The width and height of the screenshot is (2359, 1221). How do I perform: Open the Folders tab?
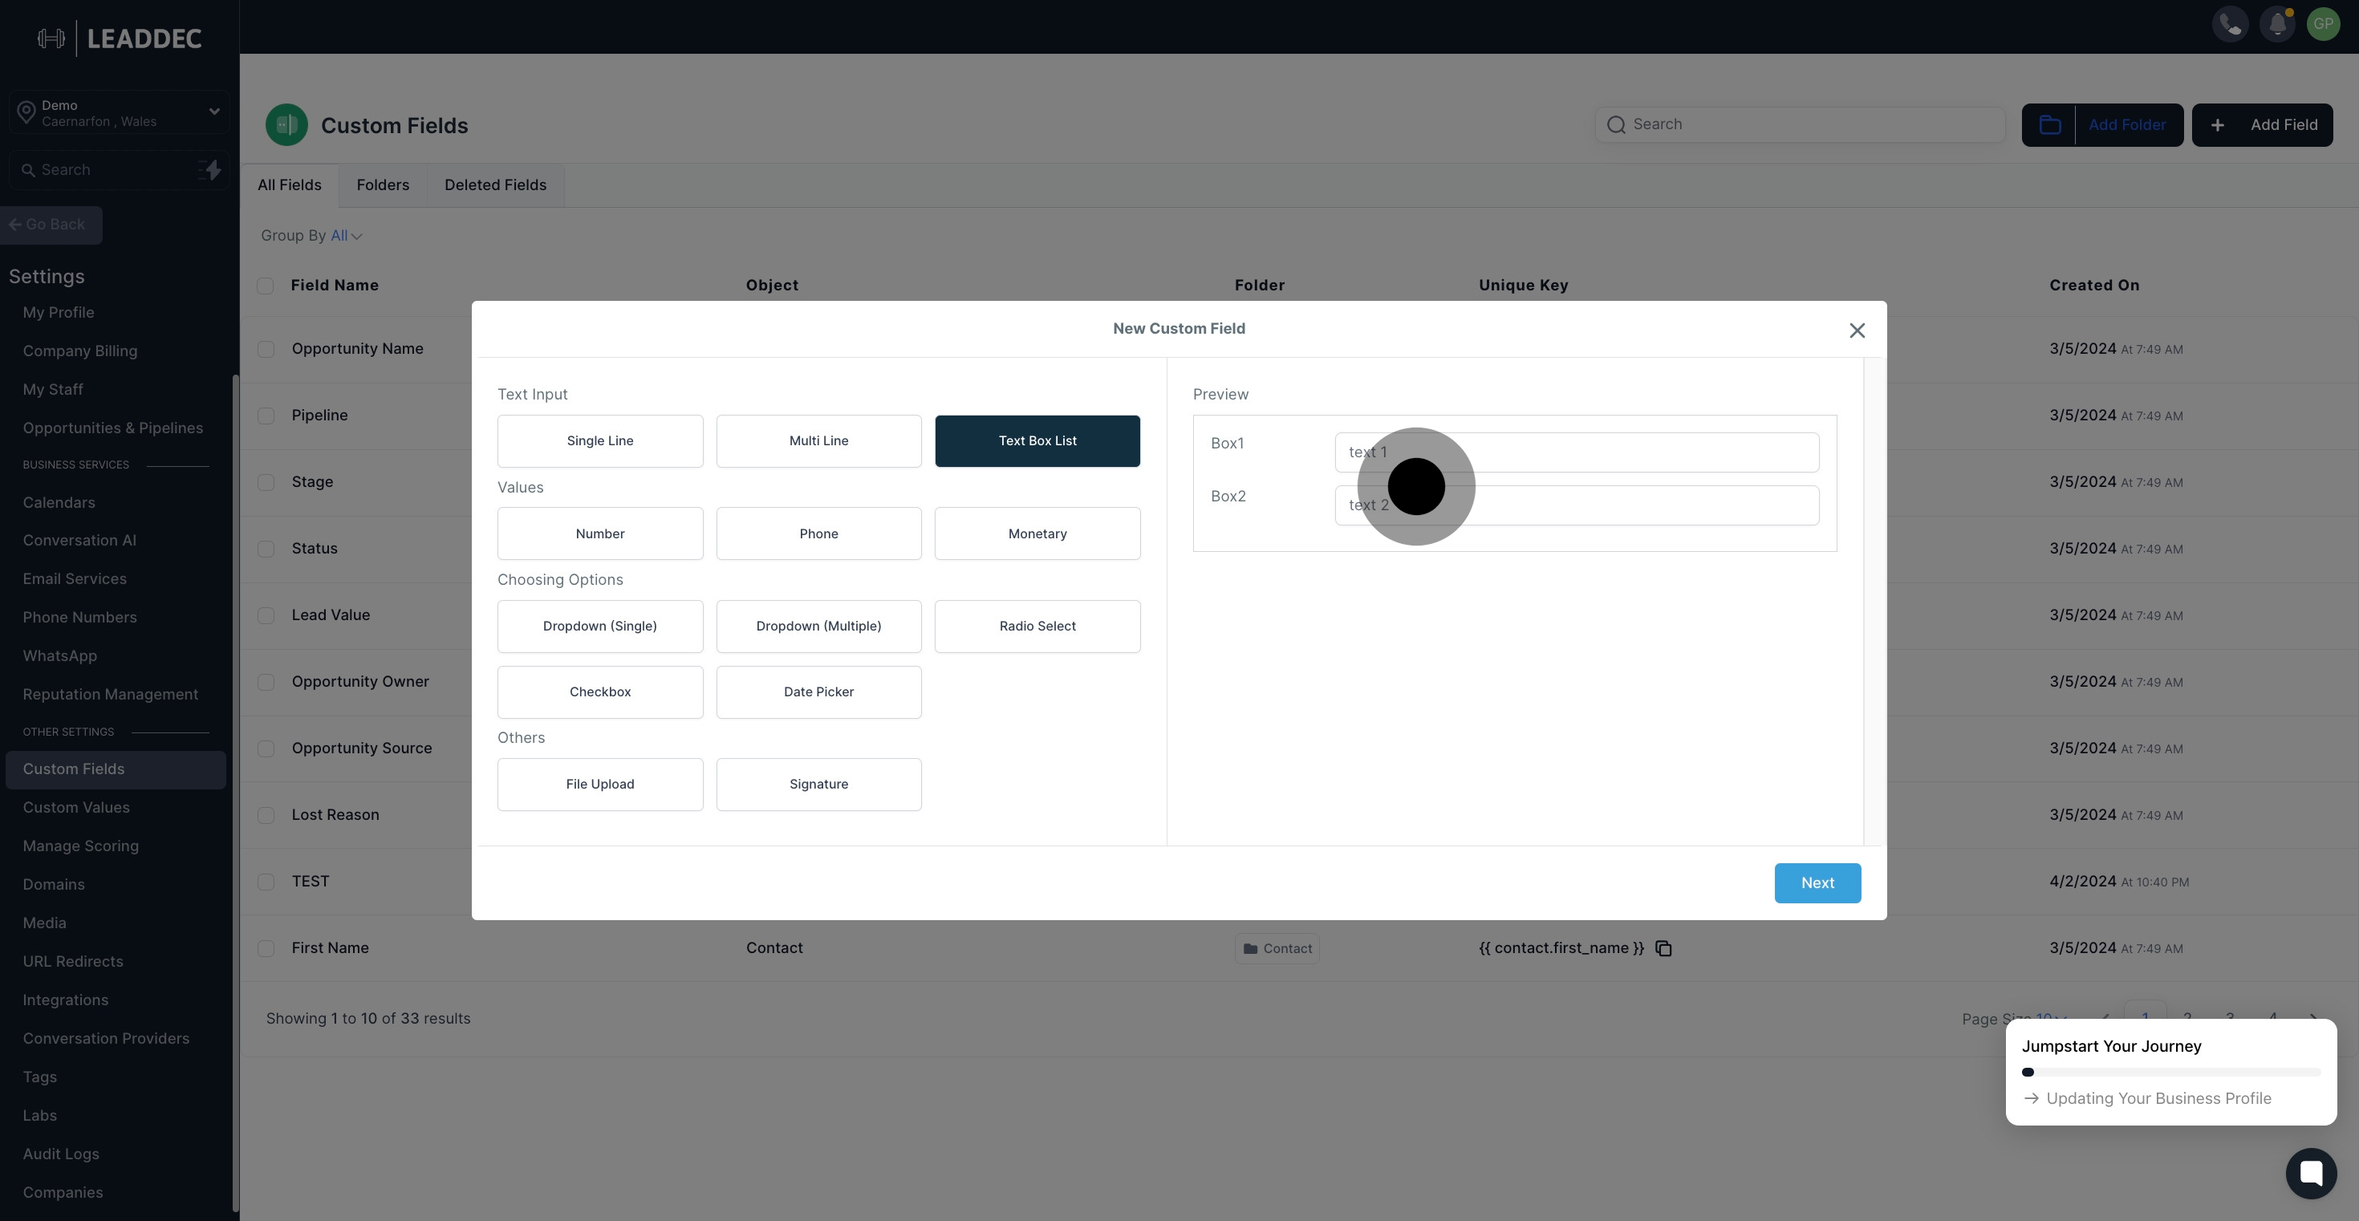pyautogui.click(x=383, y=185)
